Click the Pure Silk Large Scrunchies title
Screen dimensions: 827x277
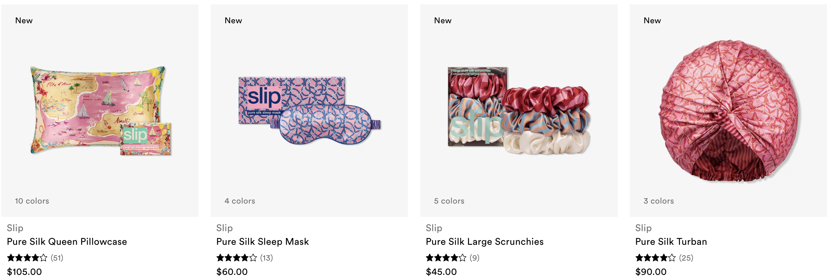click(x=484, y=241)
